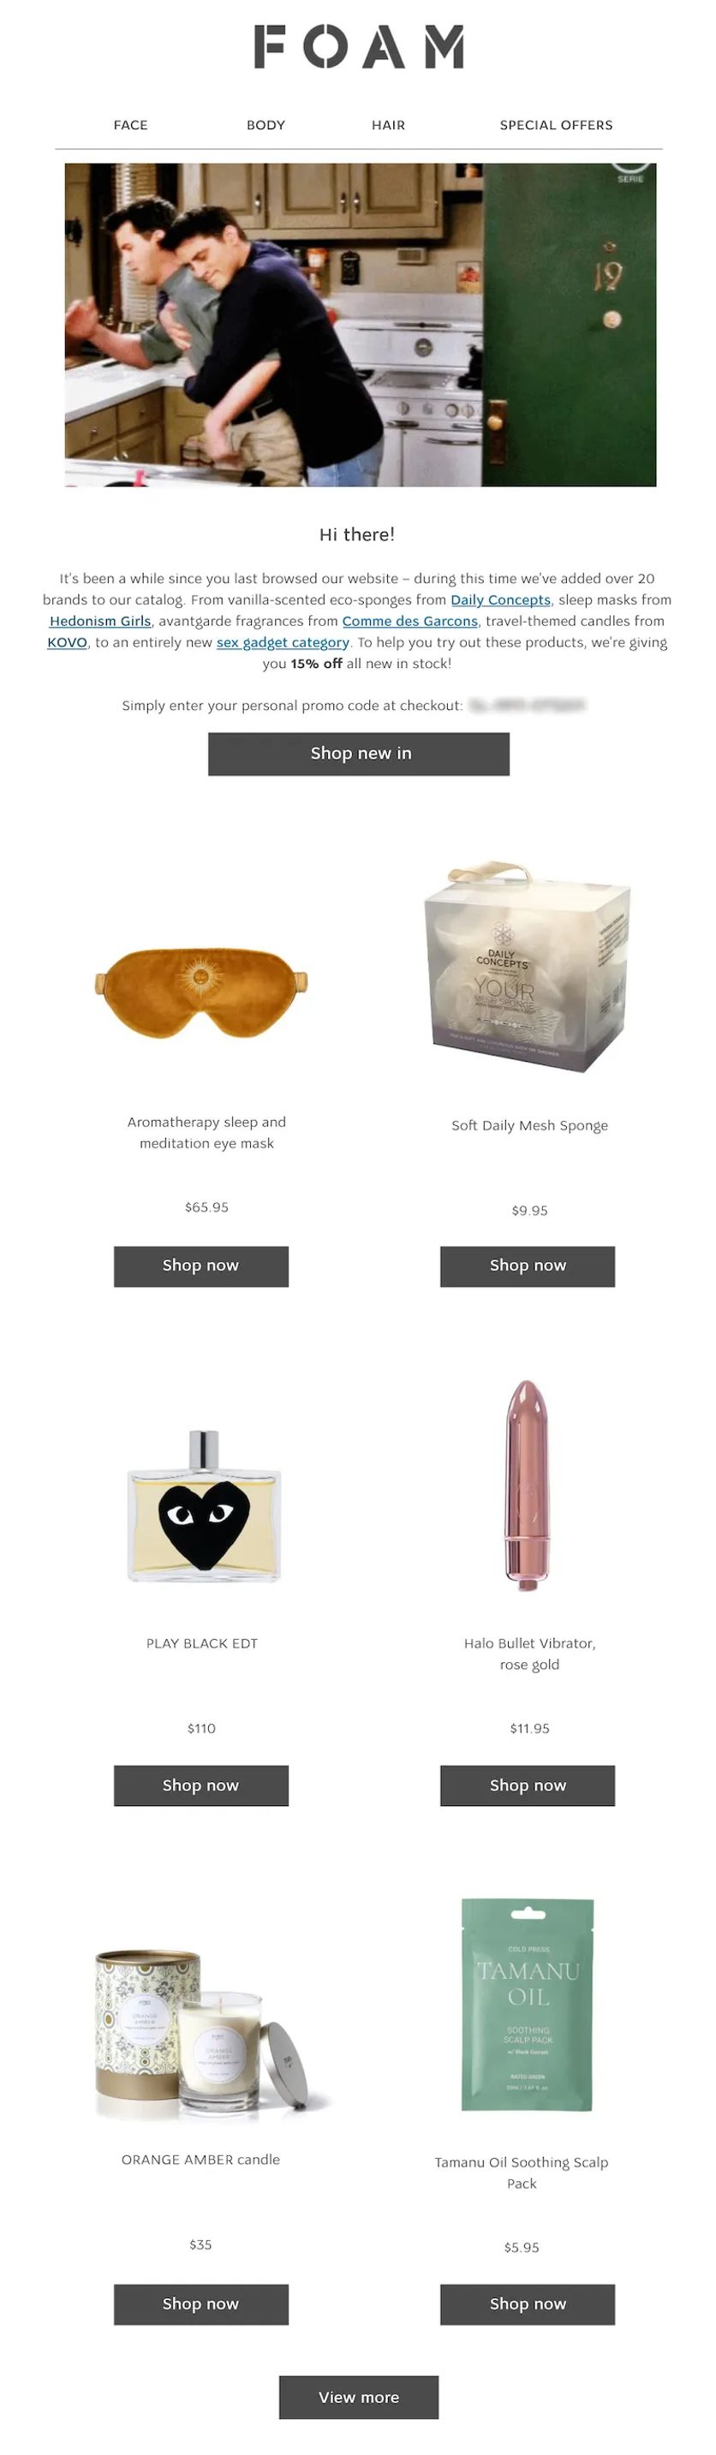The height and width of the screenshot is (2455, 716).
Task: Open the Daily Concepts brand link
Action: tap(500, 600)
